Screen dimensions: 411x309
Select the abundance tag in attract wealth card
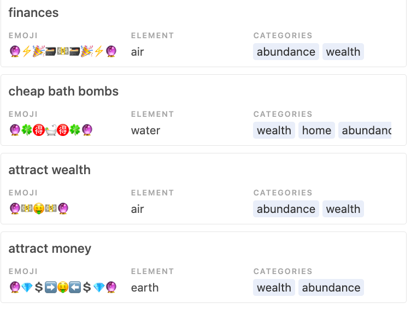pos(286,209)
